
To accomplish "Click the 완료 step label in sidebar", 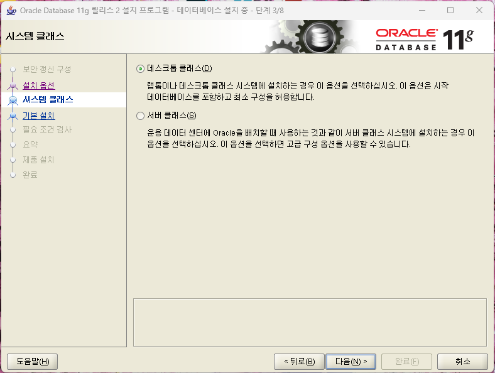I will [30, 175].
